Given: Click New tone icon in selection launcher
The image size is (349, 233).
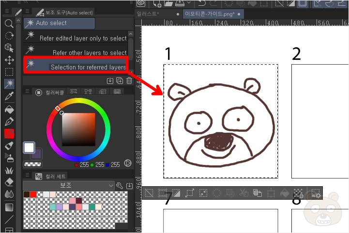Looking at the screenshot, I should pyautogui.click(x=299, y=193).
